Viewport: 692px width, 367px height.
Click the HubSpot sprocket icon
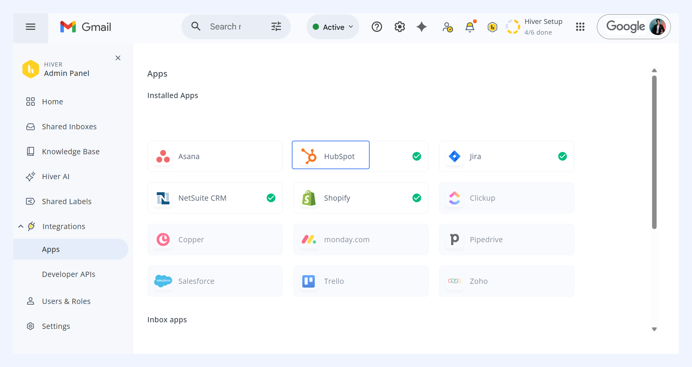(x=309, y=156)
